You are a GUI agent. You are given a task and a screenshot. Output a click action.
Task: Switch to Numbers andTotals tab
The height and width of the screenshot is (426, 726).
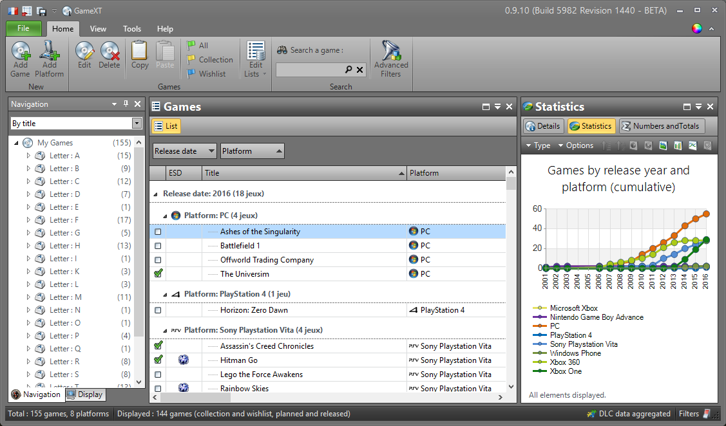[662, 126]
